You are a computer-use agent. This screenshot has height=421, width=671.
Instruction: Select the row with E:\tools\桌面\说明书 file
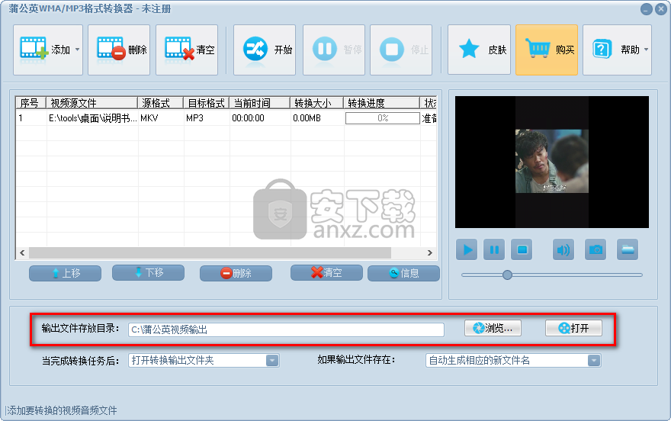click(226, 118)
